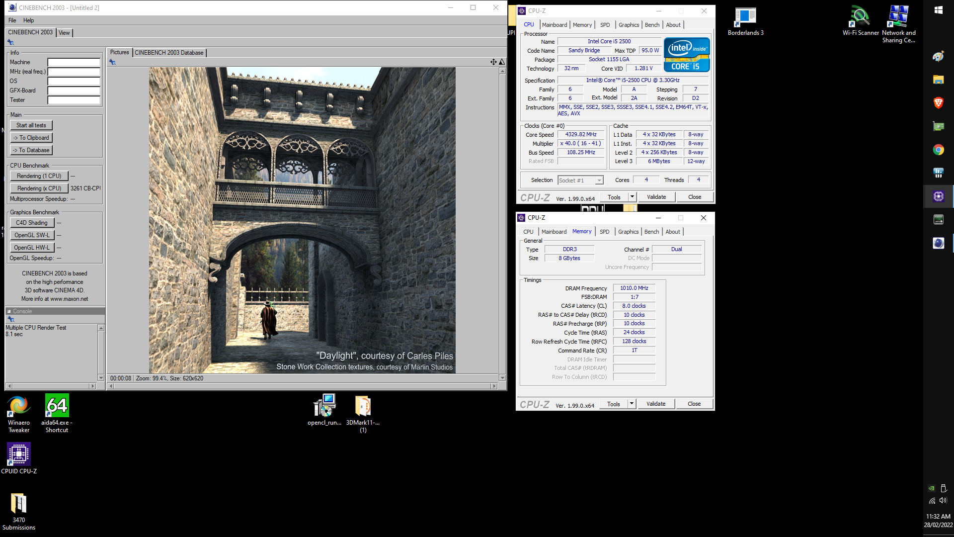Click console vertical scrollbar down arrow
The width and height of the screenshot is (954, 537).
[101, 378]
